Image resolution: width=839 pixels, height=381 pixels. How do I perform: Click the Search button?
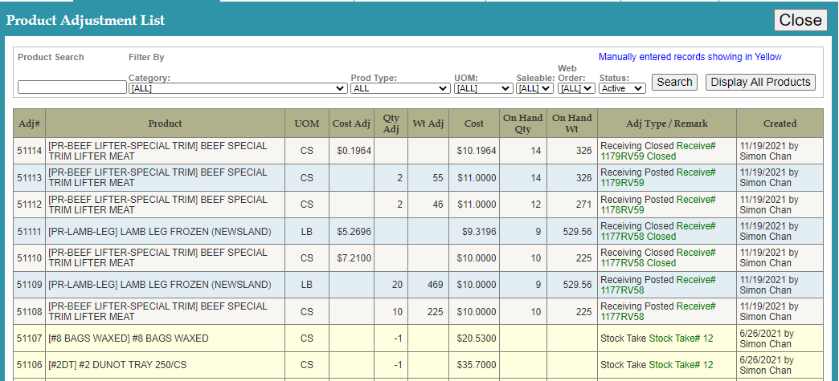coord(674,83)
